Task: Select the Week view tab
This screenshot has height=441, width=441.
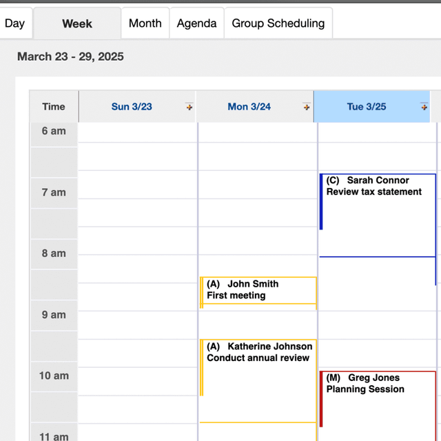Action: point(77,23)
